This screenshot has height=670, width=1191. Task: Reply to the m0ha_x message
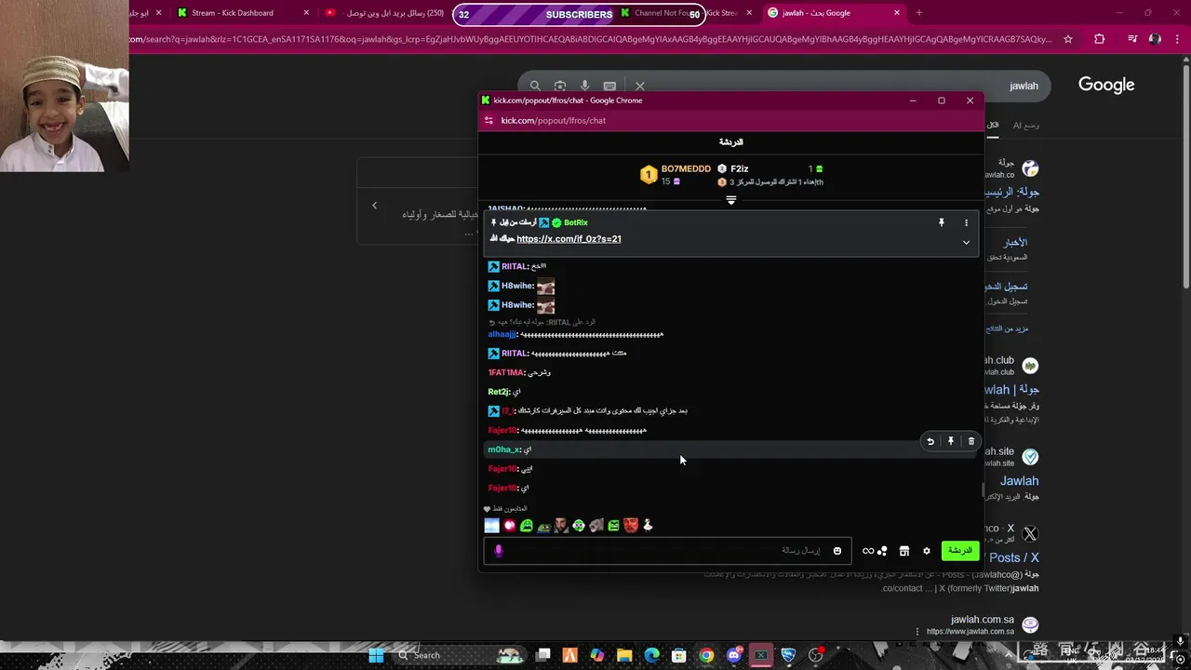click(x=930, y=441)
